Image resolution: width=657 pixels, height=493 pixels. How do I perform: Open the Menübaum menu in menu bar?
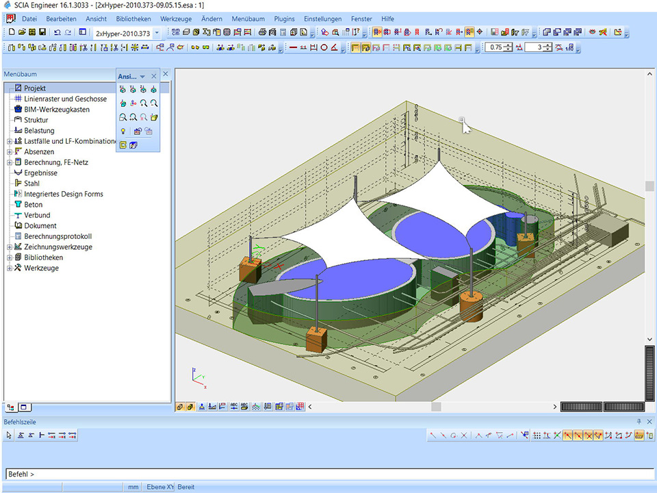tap(248, 18)
